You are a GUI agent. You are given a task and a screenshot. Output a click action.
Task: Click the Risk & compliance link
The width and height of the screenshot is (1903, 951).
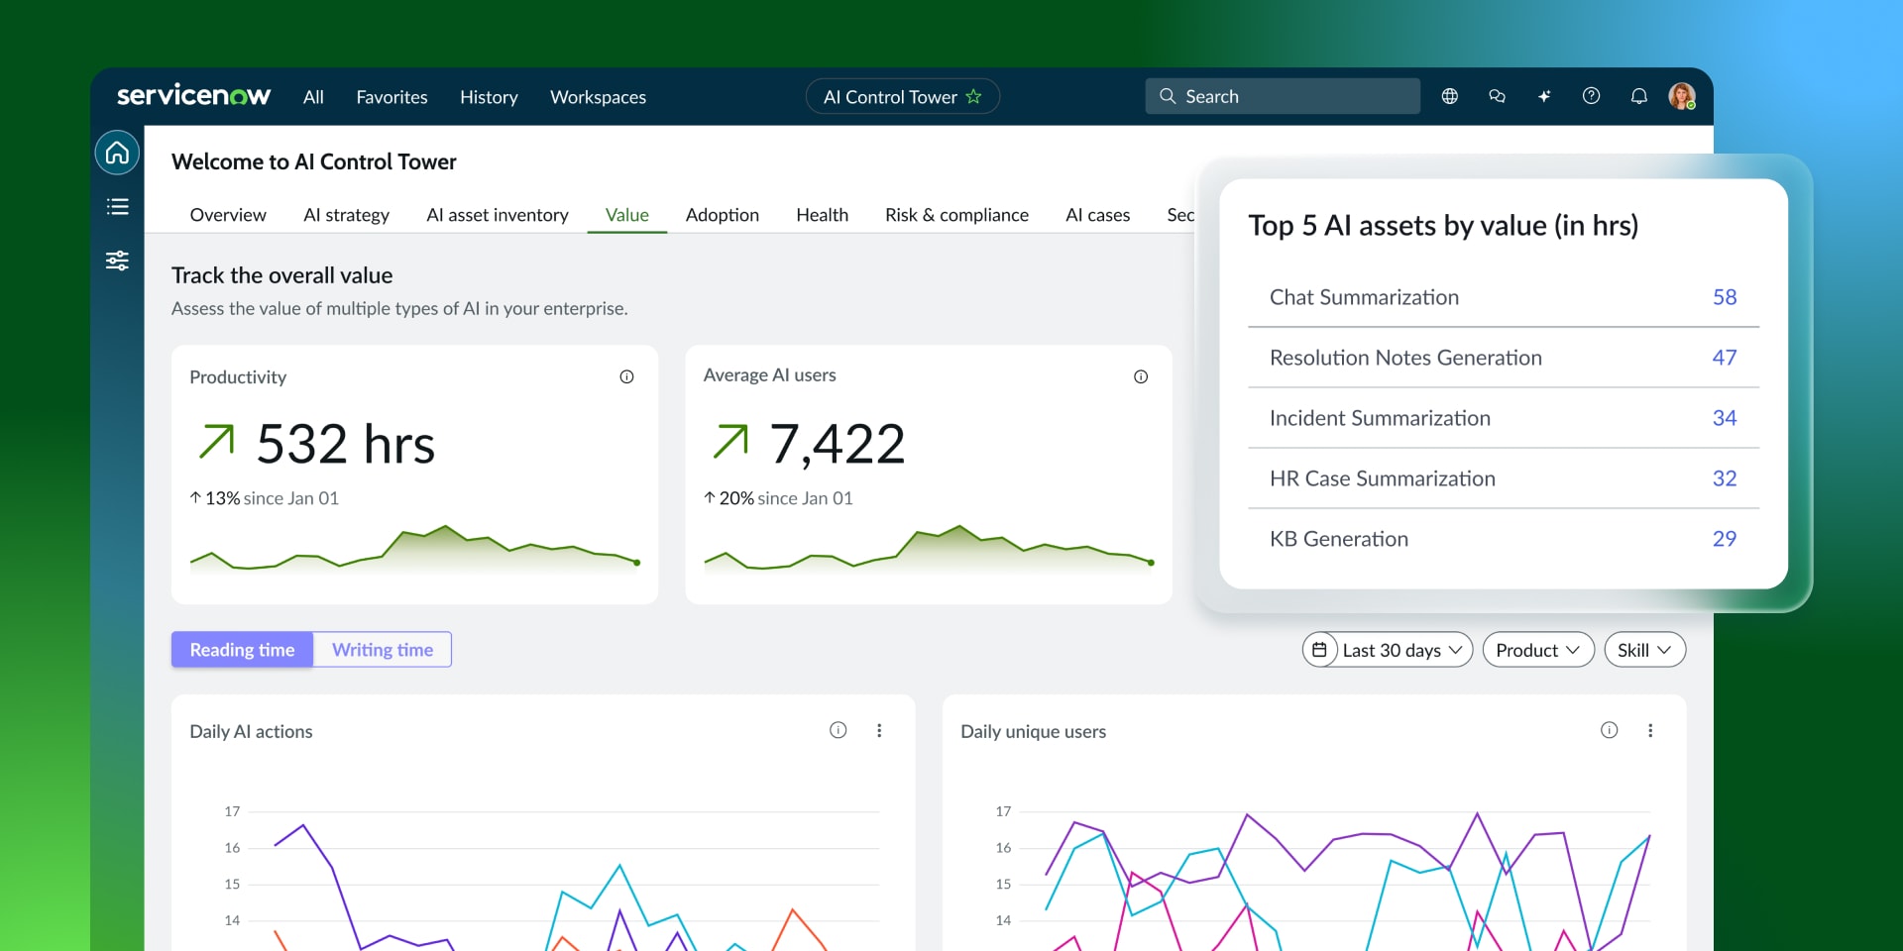955,214
